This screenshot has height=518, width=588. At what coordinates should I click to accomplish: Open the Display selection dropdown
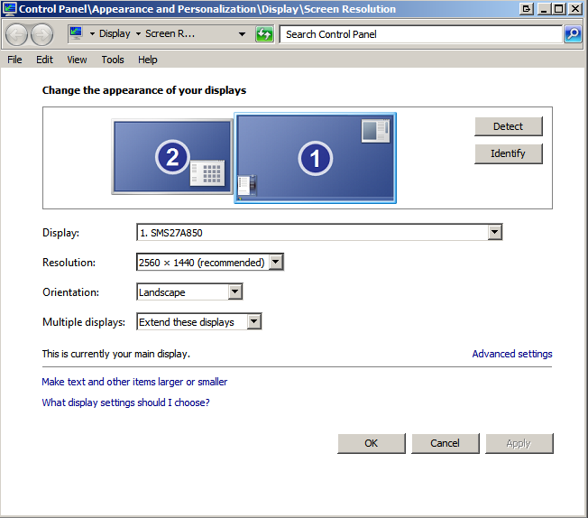point(494,233)
